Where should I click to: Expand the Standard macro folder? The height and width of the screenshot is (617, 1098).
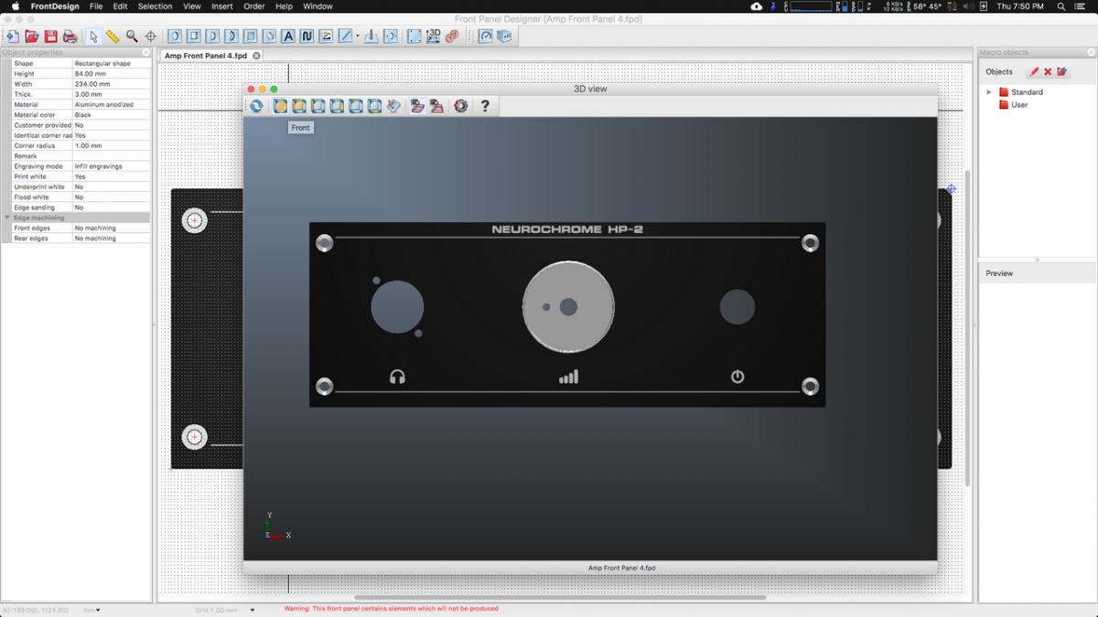click(x=989, y=92)
